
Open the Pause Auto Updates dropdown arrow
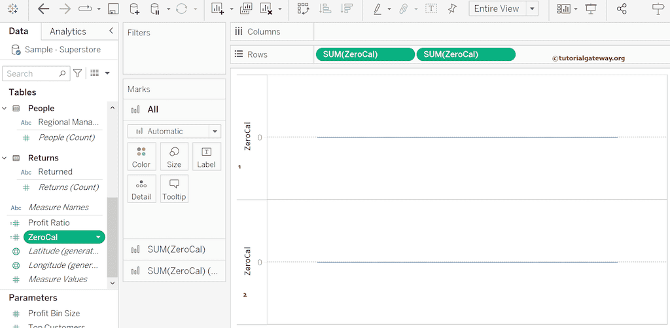[168, 9]
